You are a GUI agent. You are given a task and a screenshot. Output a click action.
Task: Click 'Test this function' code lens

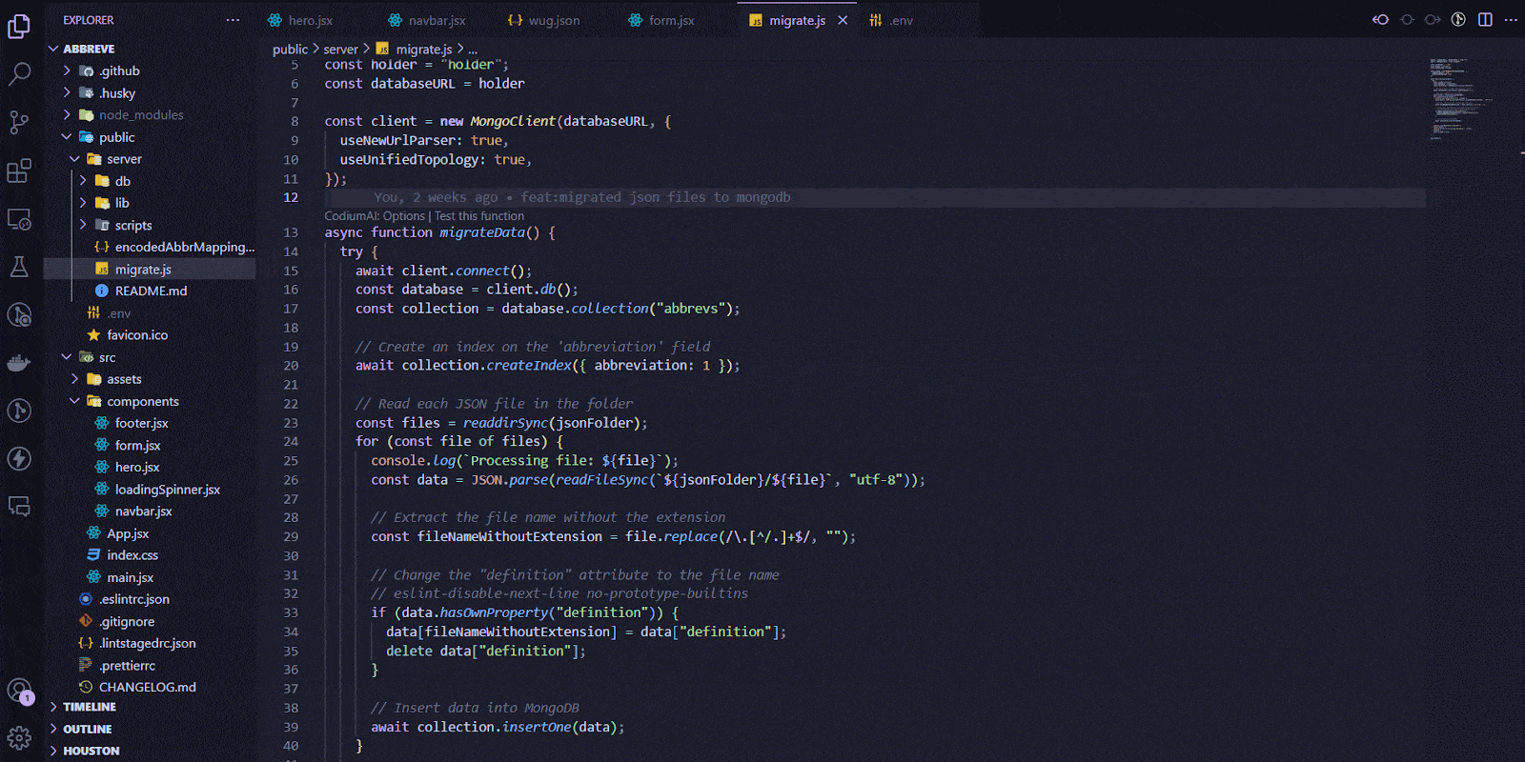tap(479, 216)
